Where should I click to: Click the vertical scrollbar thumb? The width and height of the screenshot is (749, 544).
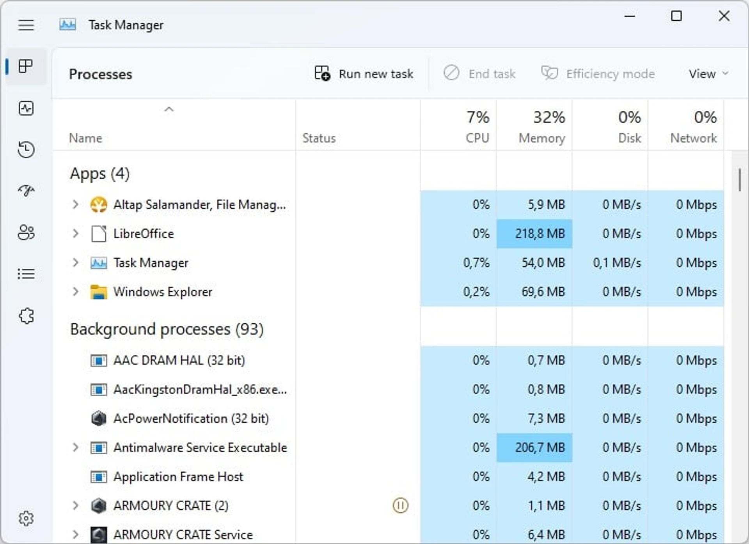[x=740, y=180]
